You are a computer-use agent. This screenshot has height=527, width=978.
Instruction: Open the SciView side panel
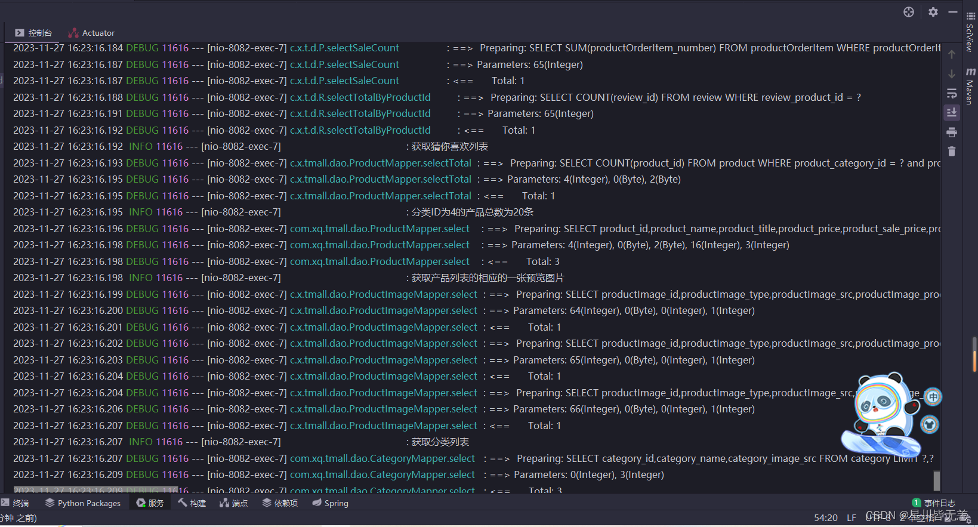[970, 32]
